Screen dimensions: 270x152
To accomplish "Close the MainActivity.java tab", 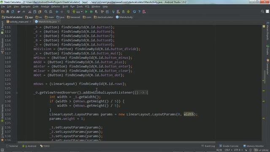I will pos(59,22).
